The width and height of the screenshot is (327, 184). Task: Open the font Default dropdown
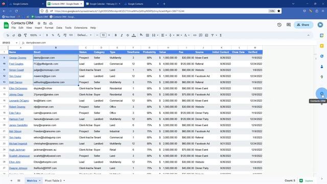pos(84,35)
